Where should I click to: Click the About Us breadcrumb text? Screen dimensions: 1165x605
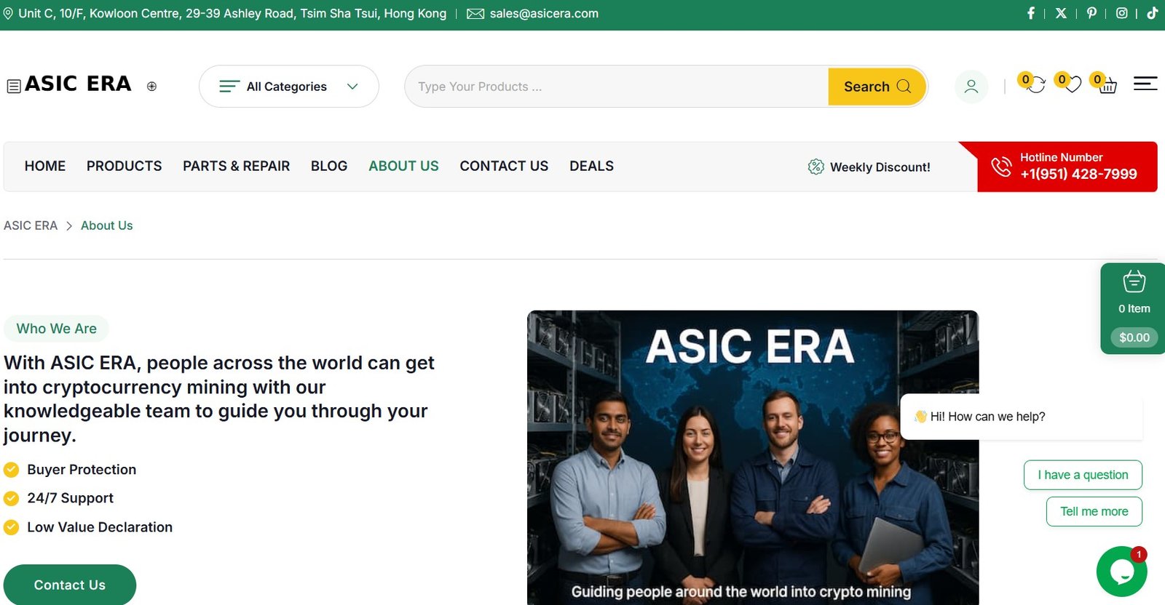tap(107, 225)
